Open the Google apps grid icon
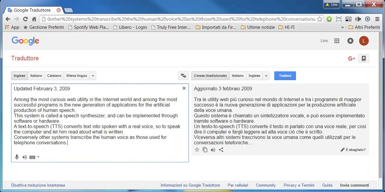 (x=337, y=41)
